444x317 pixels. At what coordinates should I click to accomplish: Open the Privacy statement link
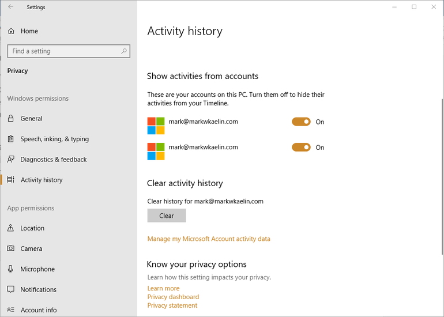point(172,305)
